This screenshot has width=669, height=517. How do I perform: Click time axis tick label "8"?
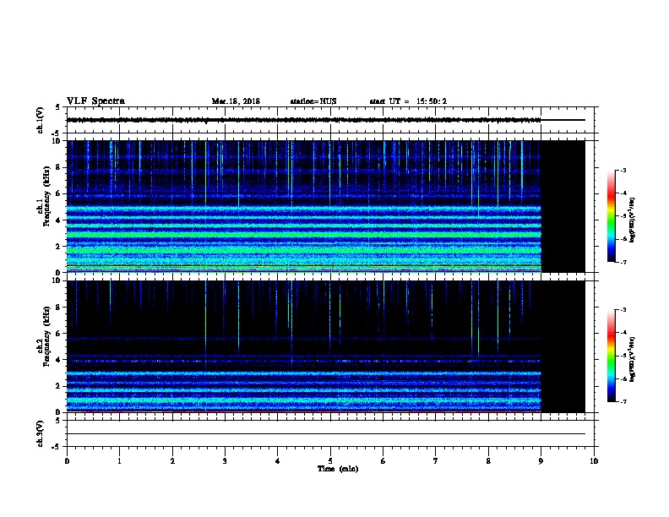(x=488, y=460)
